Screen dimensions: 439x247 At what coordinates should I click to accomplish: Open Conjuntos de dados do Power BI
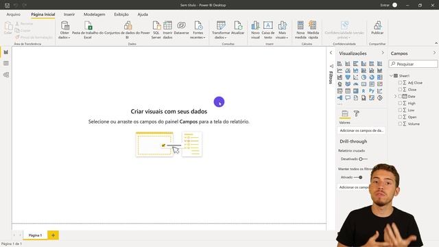(128, 30)
